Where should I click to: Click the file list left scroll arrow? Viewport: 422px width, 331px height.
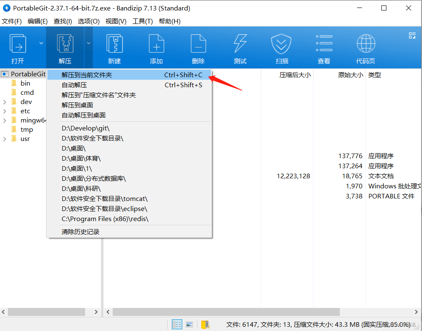coord(108,312)
